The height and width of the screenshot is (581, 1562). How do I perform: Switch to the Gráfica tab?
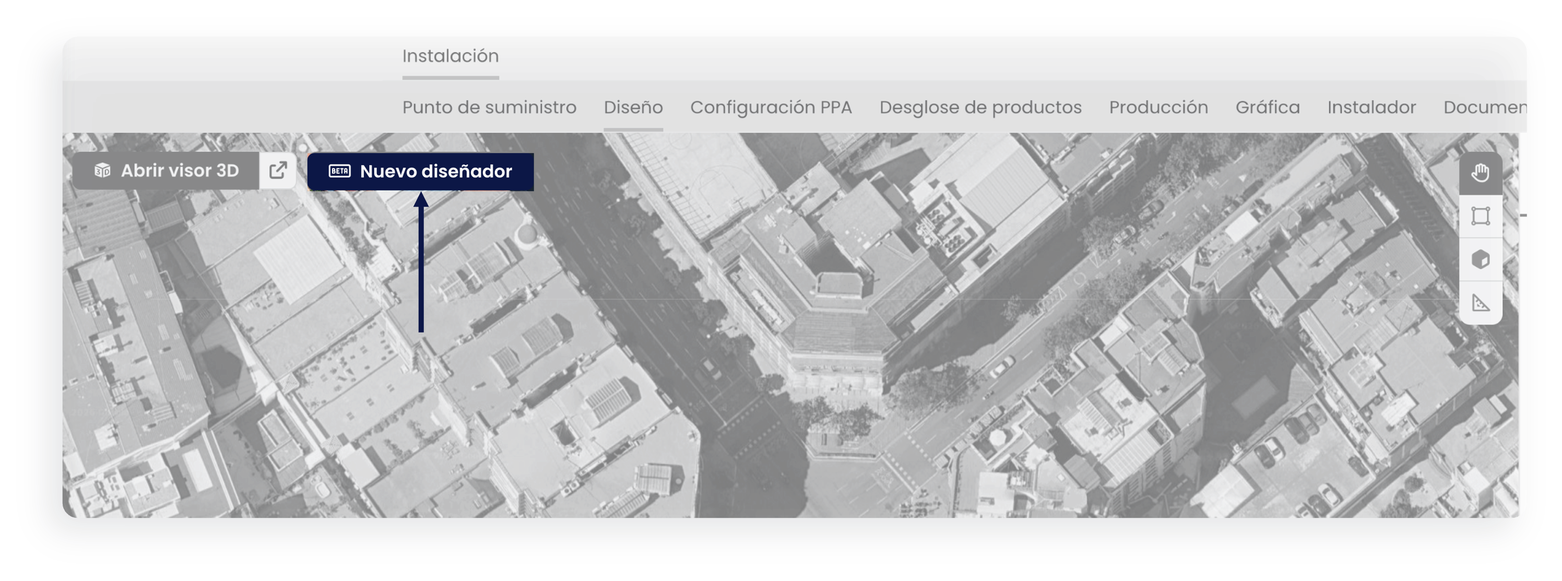coord(1268,108)
